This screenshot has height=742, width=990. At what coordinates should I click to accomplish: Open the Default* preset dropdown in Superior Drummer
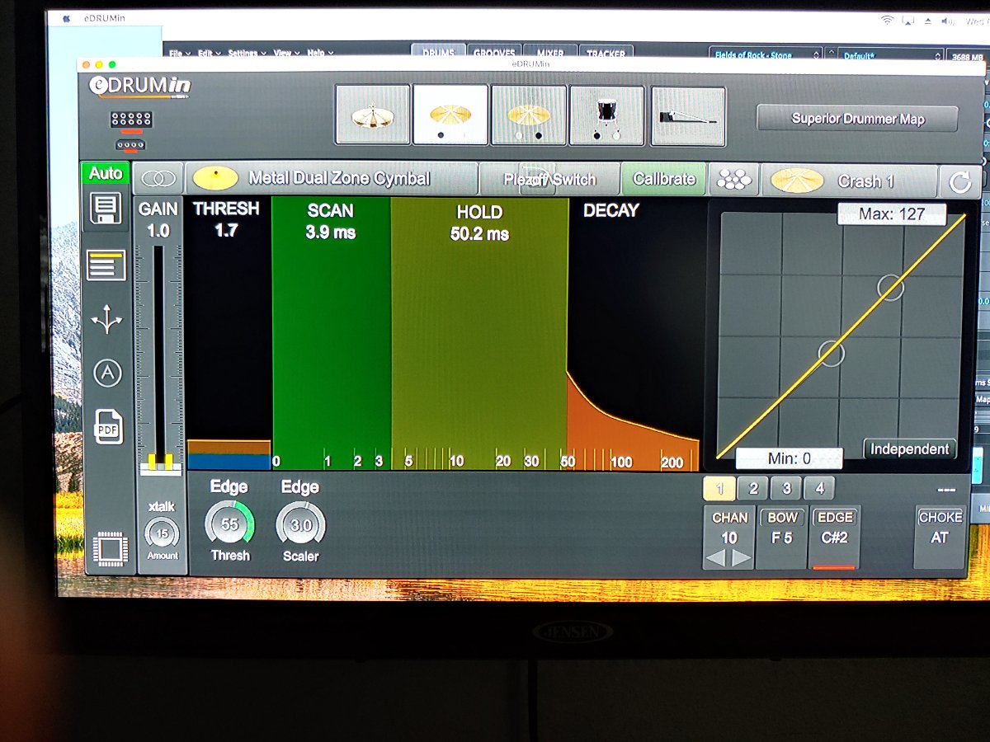(891, 56)
